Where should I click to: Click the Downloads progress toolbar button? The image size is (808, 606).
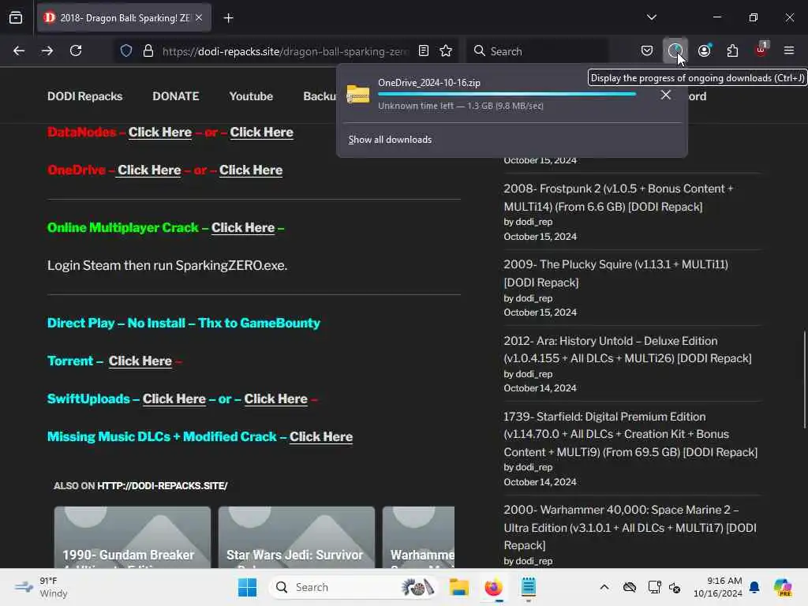(x=675, y=50)
